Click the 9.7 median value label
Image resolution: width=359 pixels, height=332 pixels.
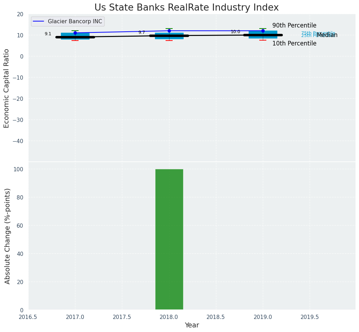click(x=142, y=33)
